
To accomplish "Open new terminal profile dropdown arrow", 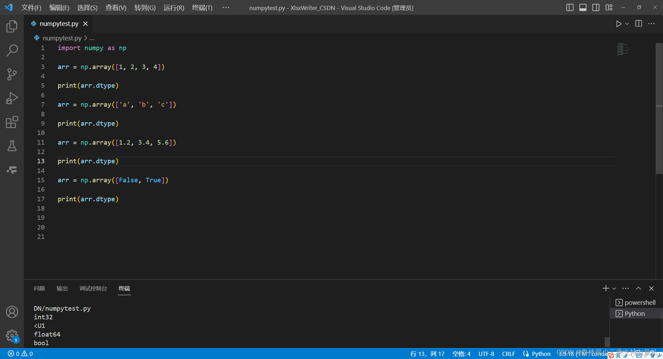I will [x=614, y=288].
